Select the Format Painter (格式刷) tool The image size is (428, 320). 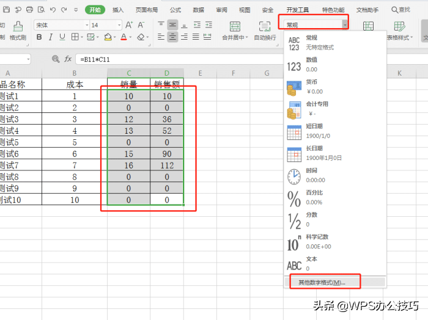coord(18,31)
